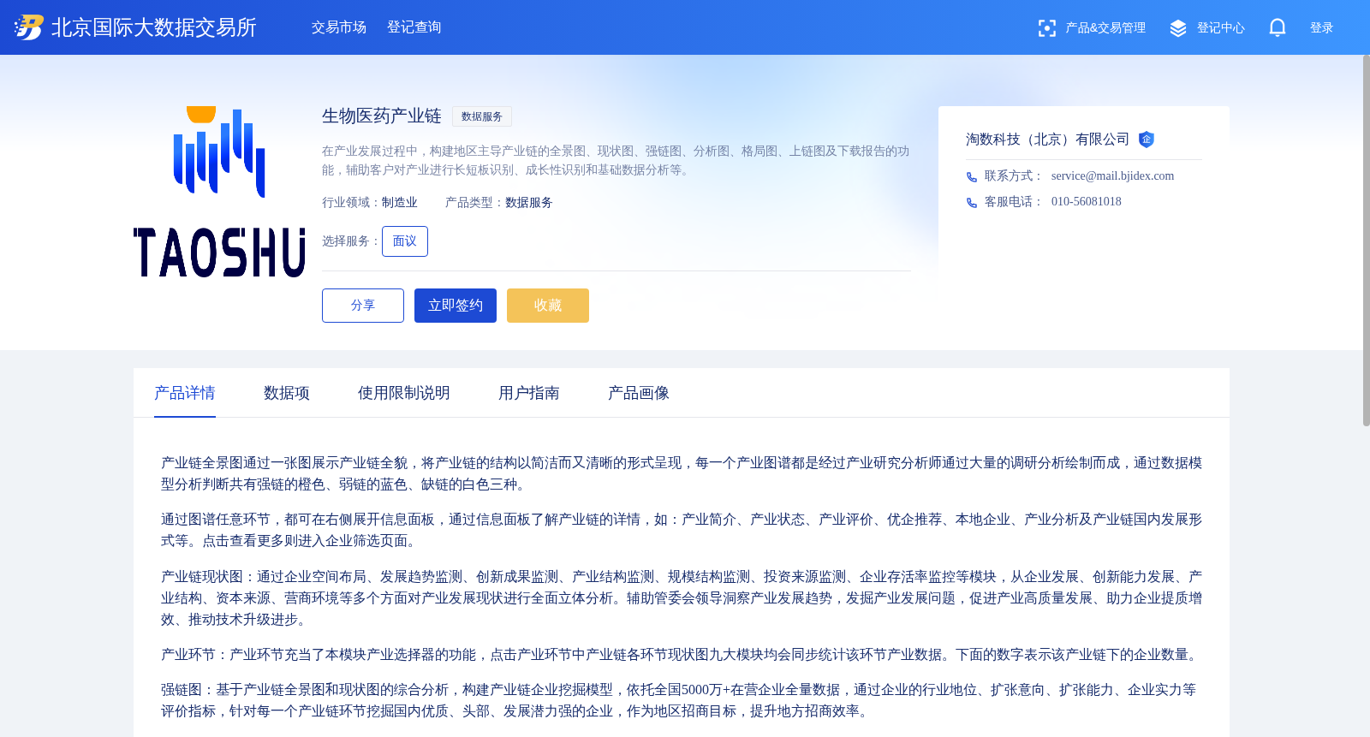Click the 数据服务 tag badge

pos(482,116)
